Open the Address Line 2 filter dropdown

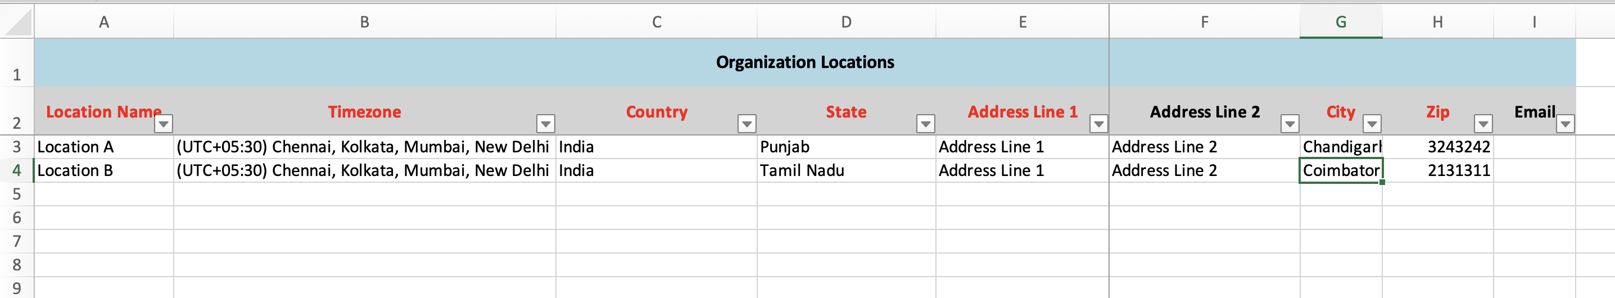[1290, 124]
